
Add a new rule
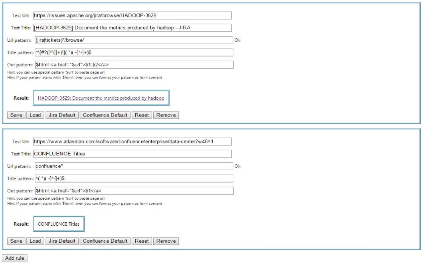coord(15,258)
